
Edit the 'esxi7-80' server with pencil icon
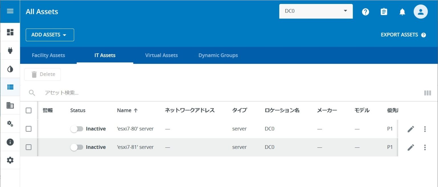coord(411,129)
